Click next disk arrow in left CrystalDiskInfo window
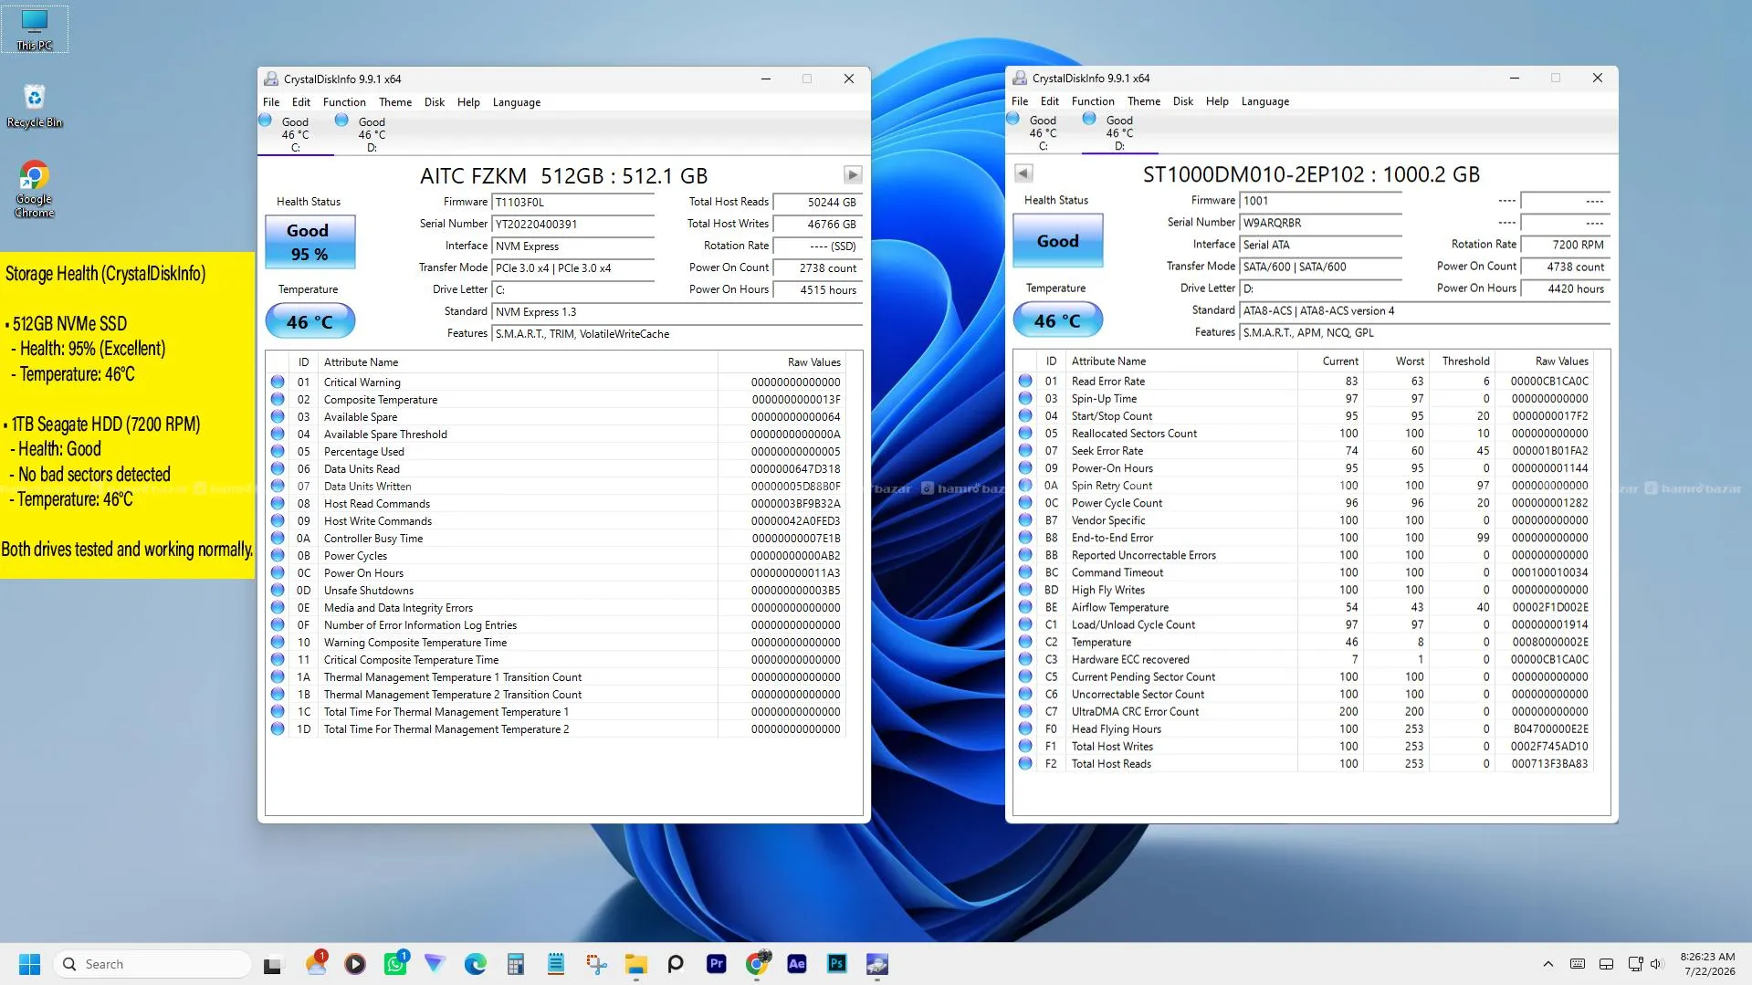1752x985 pixels. tap(852, 174)
